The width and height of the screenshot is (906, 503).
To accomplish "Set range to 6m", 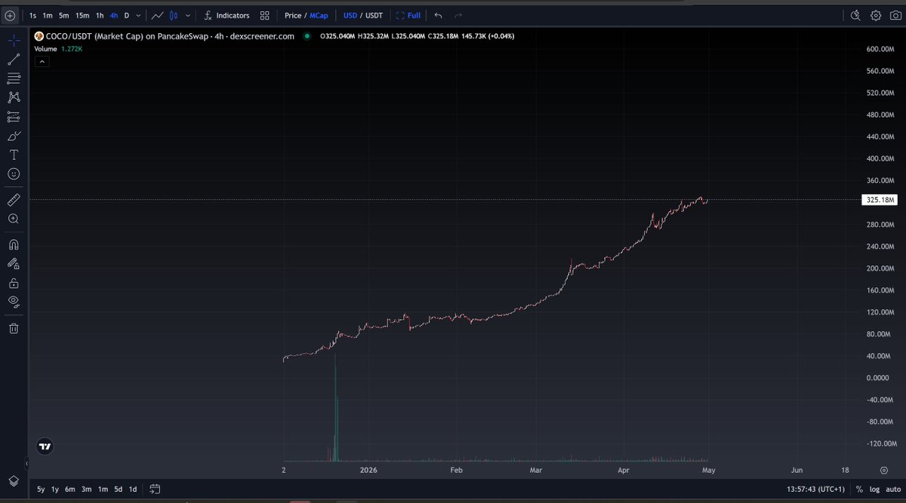I will pyautogui.click(x=70, y=489).
